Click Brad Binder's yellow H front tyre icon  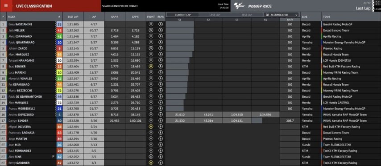(x=151, y=67)
